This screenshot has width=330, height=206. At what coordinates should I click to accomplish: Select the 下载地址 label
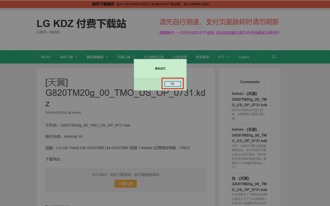[x=54, y=159]
